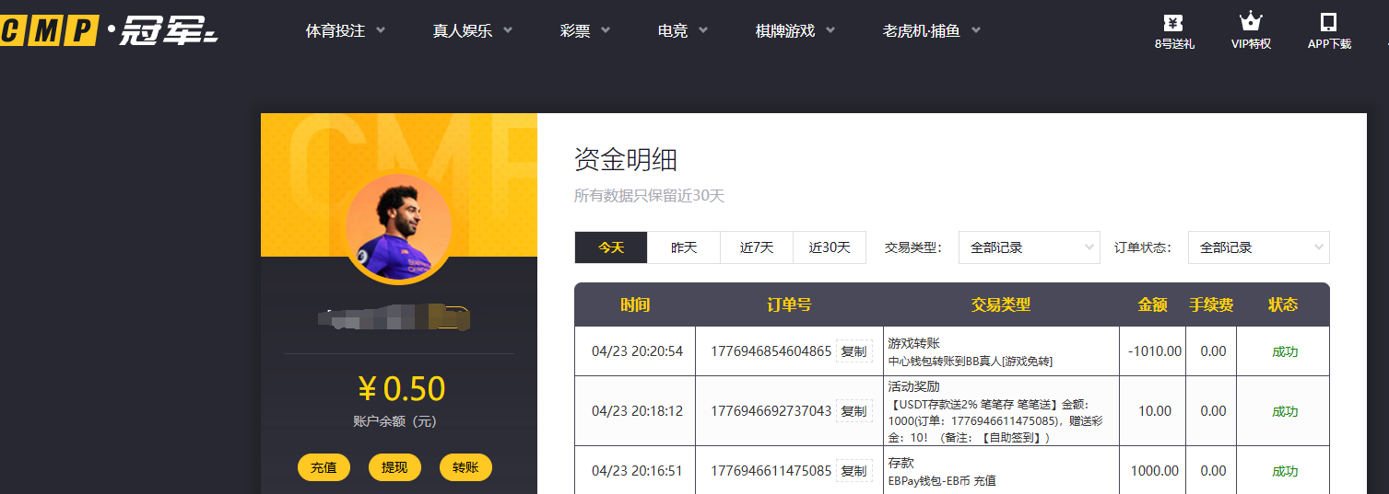Screen dimensions: 1389x494
Task: Click the 手续费 column header
Action: pyautogui.click(x=1212, y=304)
